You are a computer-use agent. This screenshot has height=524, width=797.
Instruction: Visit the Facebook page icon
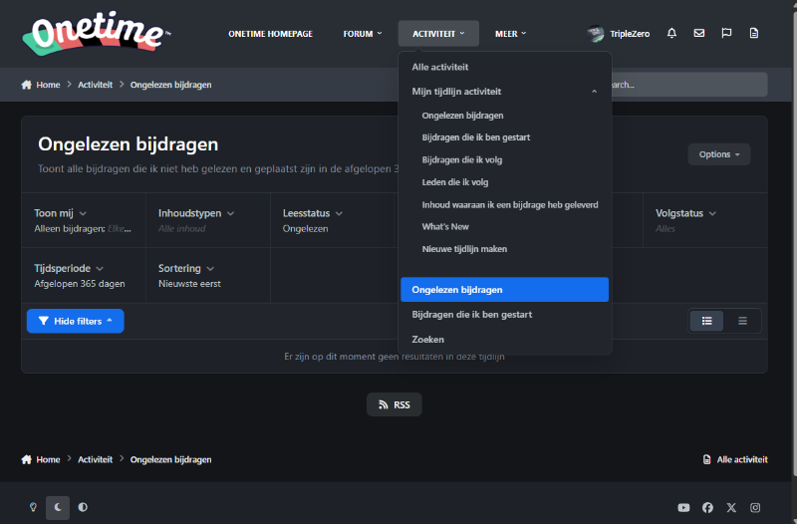tap(707, 507)
